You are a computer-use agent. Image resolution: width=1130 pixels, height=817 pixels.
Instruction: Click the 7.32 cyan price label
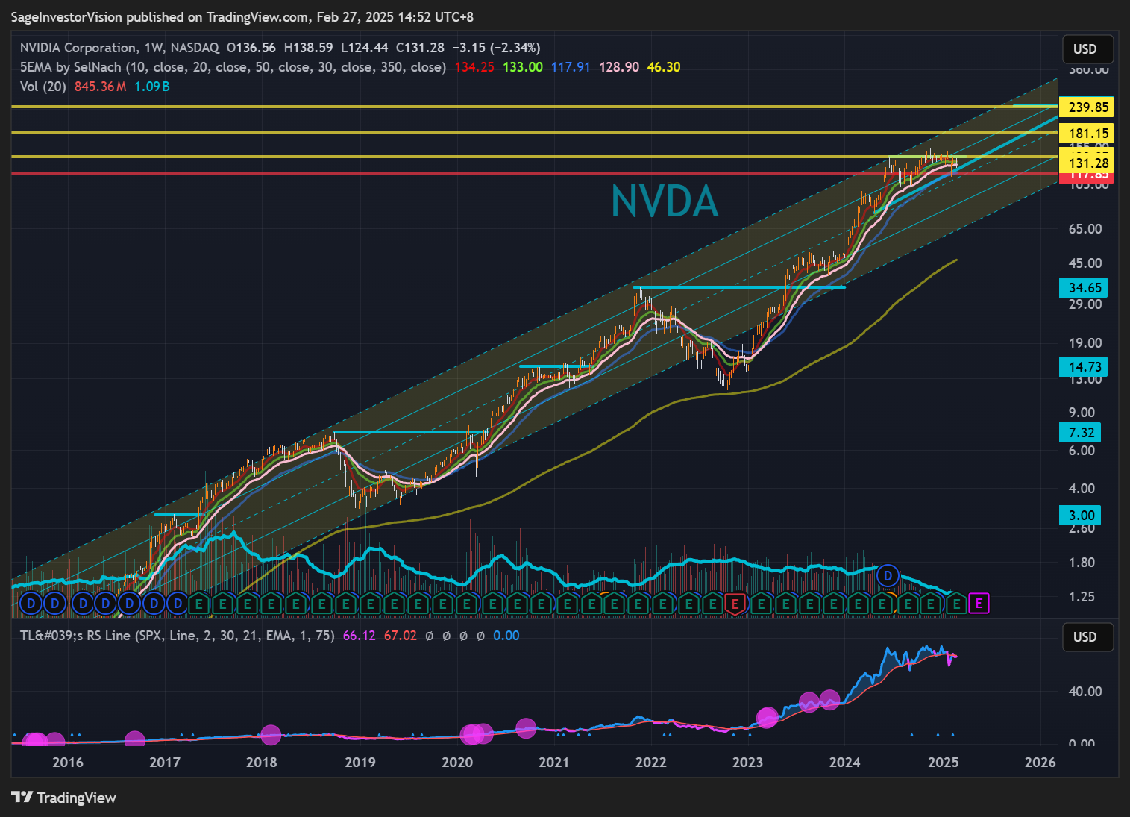pyautogui.click(x=1081, y=432)
